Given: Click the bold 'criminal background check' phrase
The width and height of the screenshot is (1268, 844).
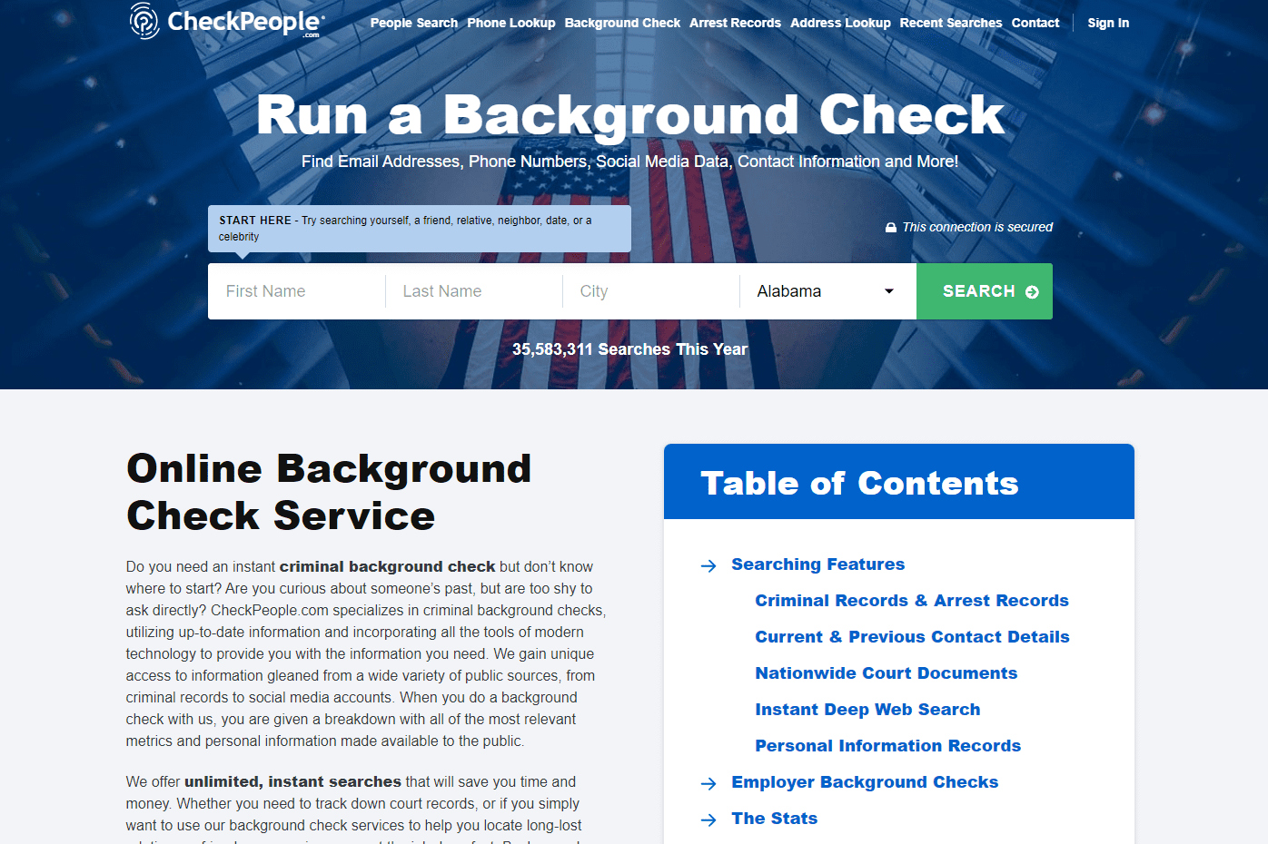Looking at the screenshot, I should pos(388,566).
